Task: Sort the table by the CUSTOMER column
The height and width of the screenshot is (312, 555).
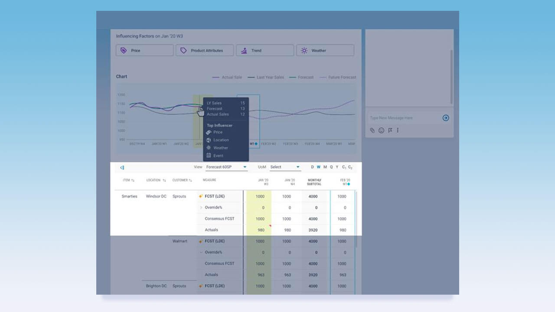Action: [183, 180]
